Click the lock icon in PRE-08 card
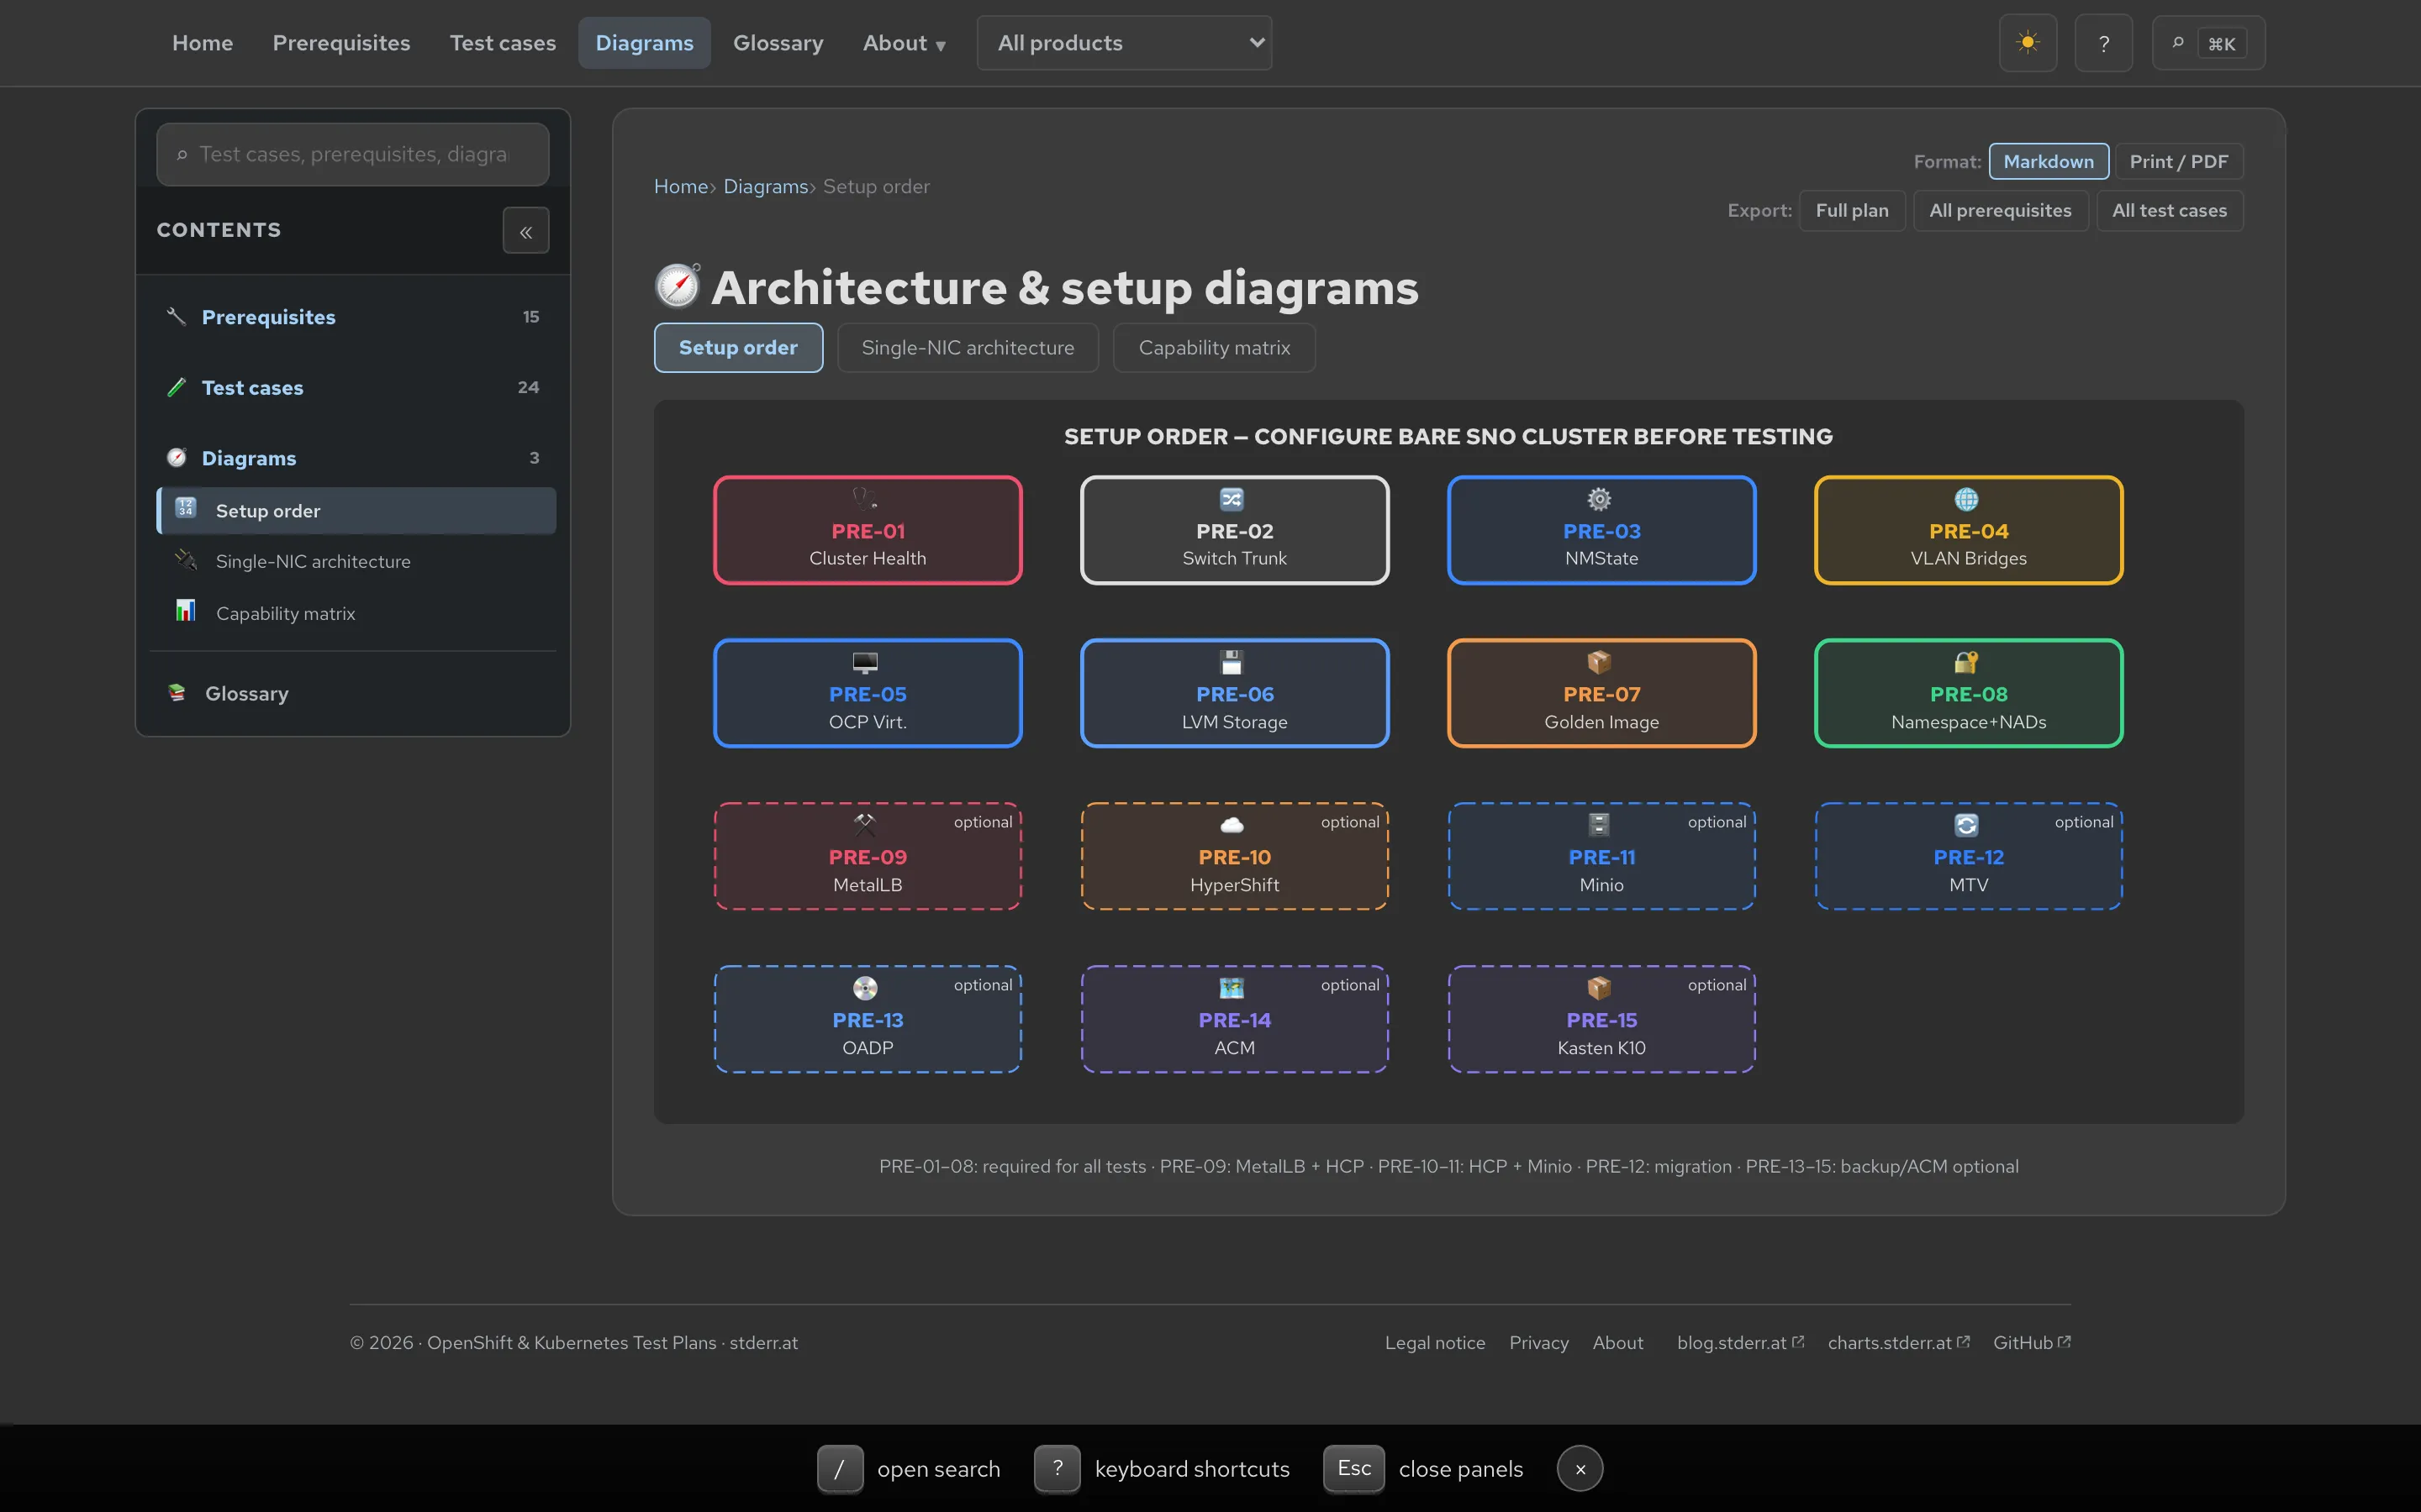Screen dimensions: 2421x1512 coord(1966,662)
